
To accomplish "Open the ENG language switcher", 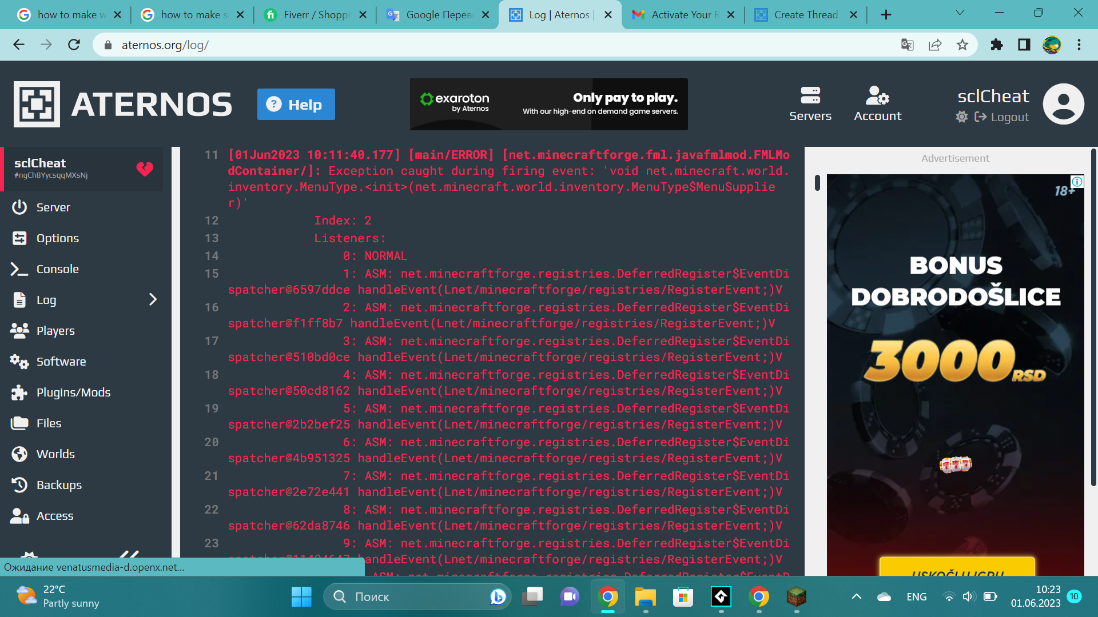I will pos(917,597).
